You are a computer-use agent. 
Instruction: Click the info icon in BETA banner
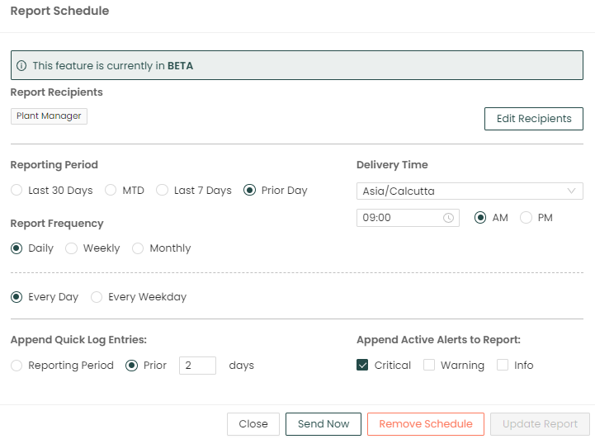22,65
